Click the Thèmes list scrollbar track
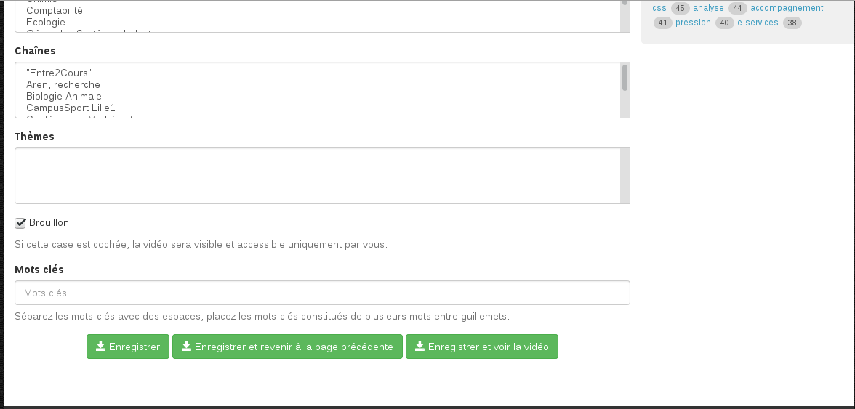Screen dimensions: 855x409 click(x=625, y=176)
